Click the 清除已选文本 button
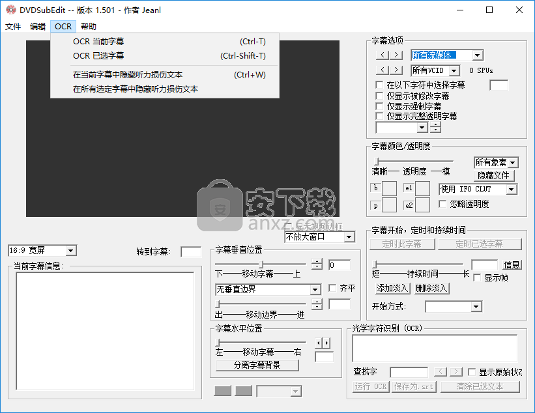This screenshot has width=535, height=413. 480,387
